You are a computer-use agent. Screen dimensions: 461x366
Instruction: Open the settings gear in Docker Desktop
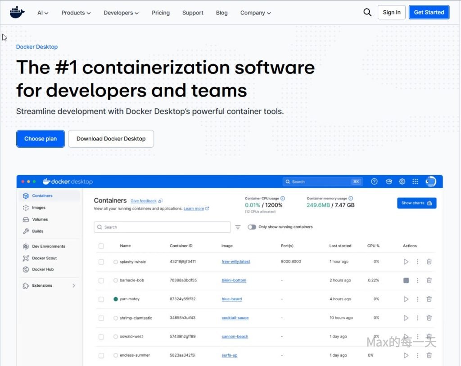(x=402, y=181)
